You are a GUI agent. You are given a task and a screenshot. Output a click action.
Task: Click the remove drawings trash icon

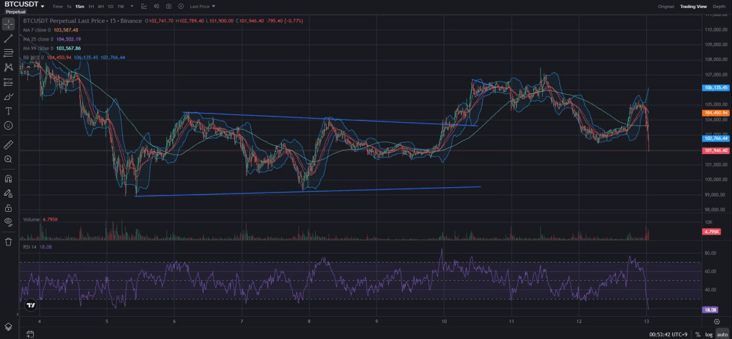(x=8, y=241)
